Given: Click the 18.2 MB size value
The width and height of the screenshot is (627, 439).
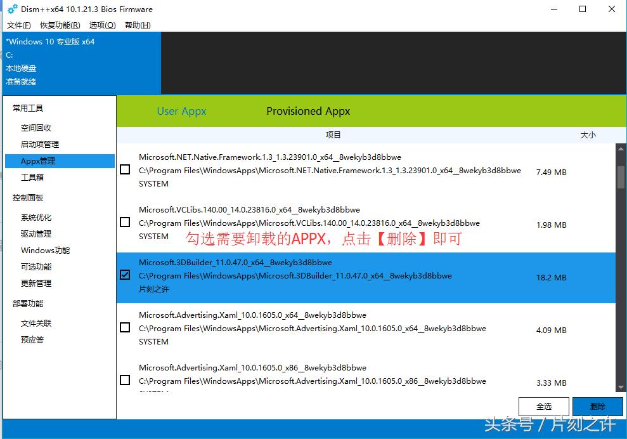Looking at the screenshot, I should (551, 277).
